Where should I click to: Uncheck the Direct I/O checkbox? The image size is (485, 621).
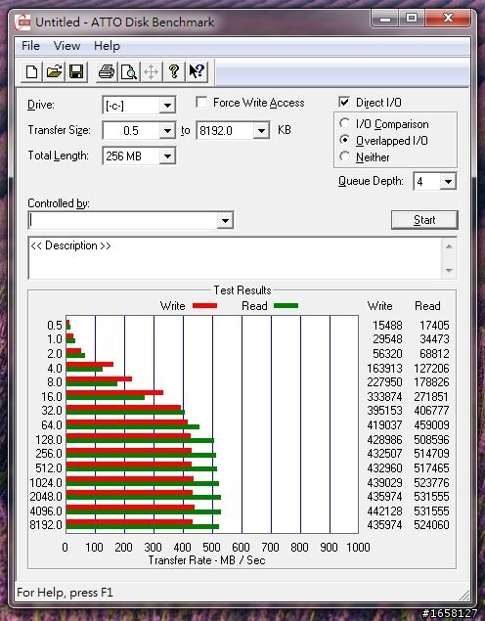(x=344, y=102)
